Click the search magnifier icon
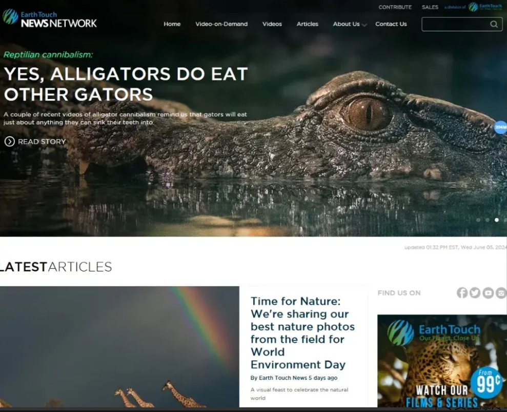507x412 pixels. tap(494, 24)
